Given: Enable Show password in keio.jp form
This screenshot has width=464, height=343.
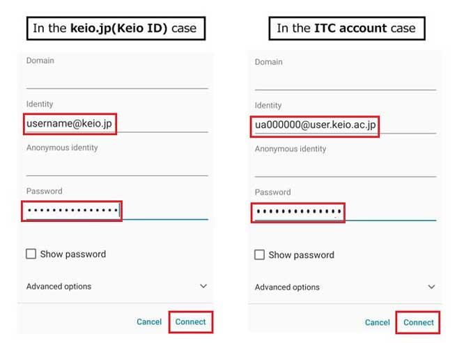Looking at the screenshot, I should [x=31, y=254].
